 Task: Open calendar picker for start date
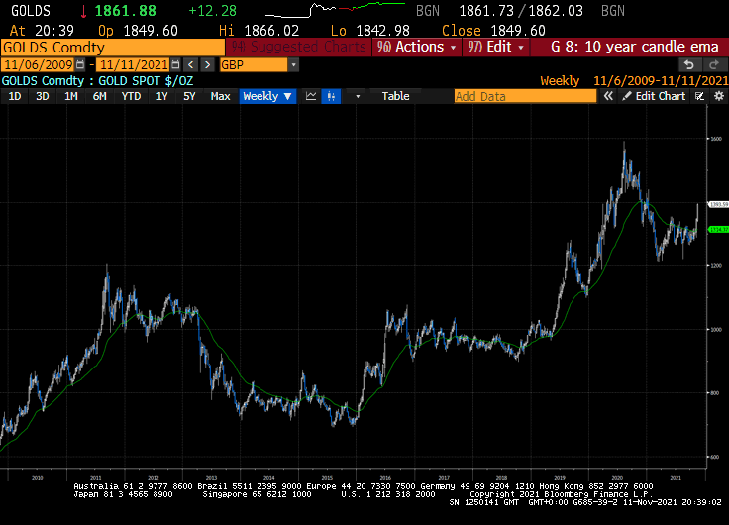pyautogui.click(x=80, y=65)
